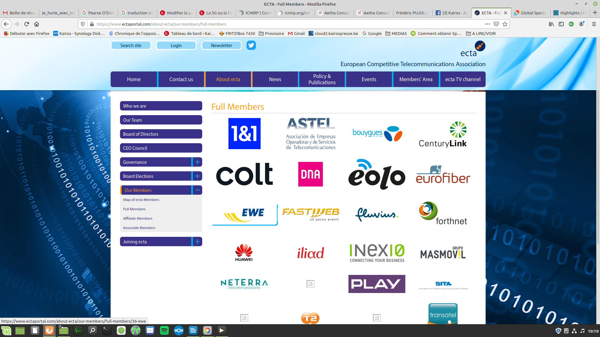Open the Colt member logo
600x337 pixels.
pyautogui.click(x=244, y=174)
